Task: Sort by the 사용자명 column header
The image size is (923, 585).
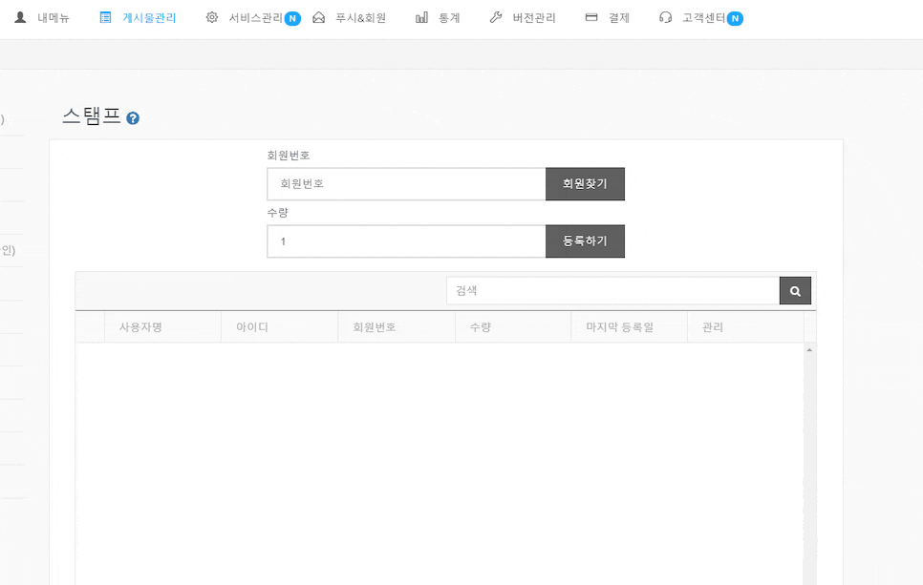Action: (140, 327)
